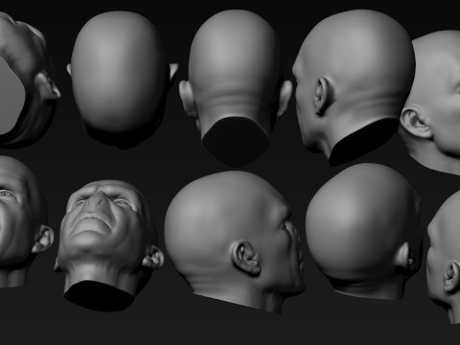This screenshot has width=460, height=345.
Task: Pick the upper-row back three-quarter head facing left
Action: pyautogui.click(x=354, y=87)
